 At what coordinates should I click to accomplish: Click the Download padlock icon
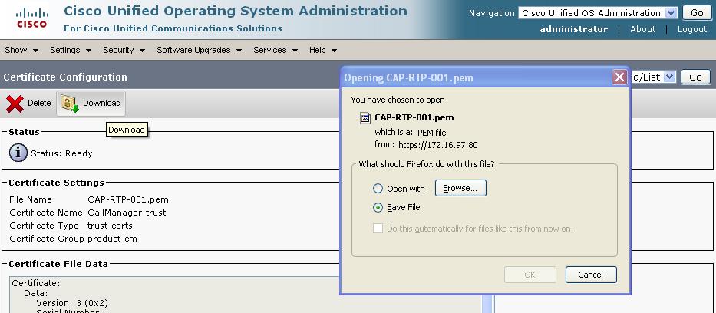click(x=69, y=104)
